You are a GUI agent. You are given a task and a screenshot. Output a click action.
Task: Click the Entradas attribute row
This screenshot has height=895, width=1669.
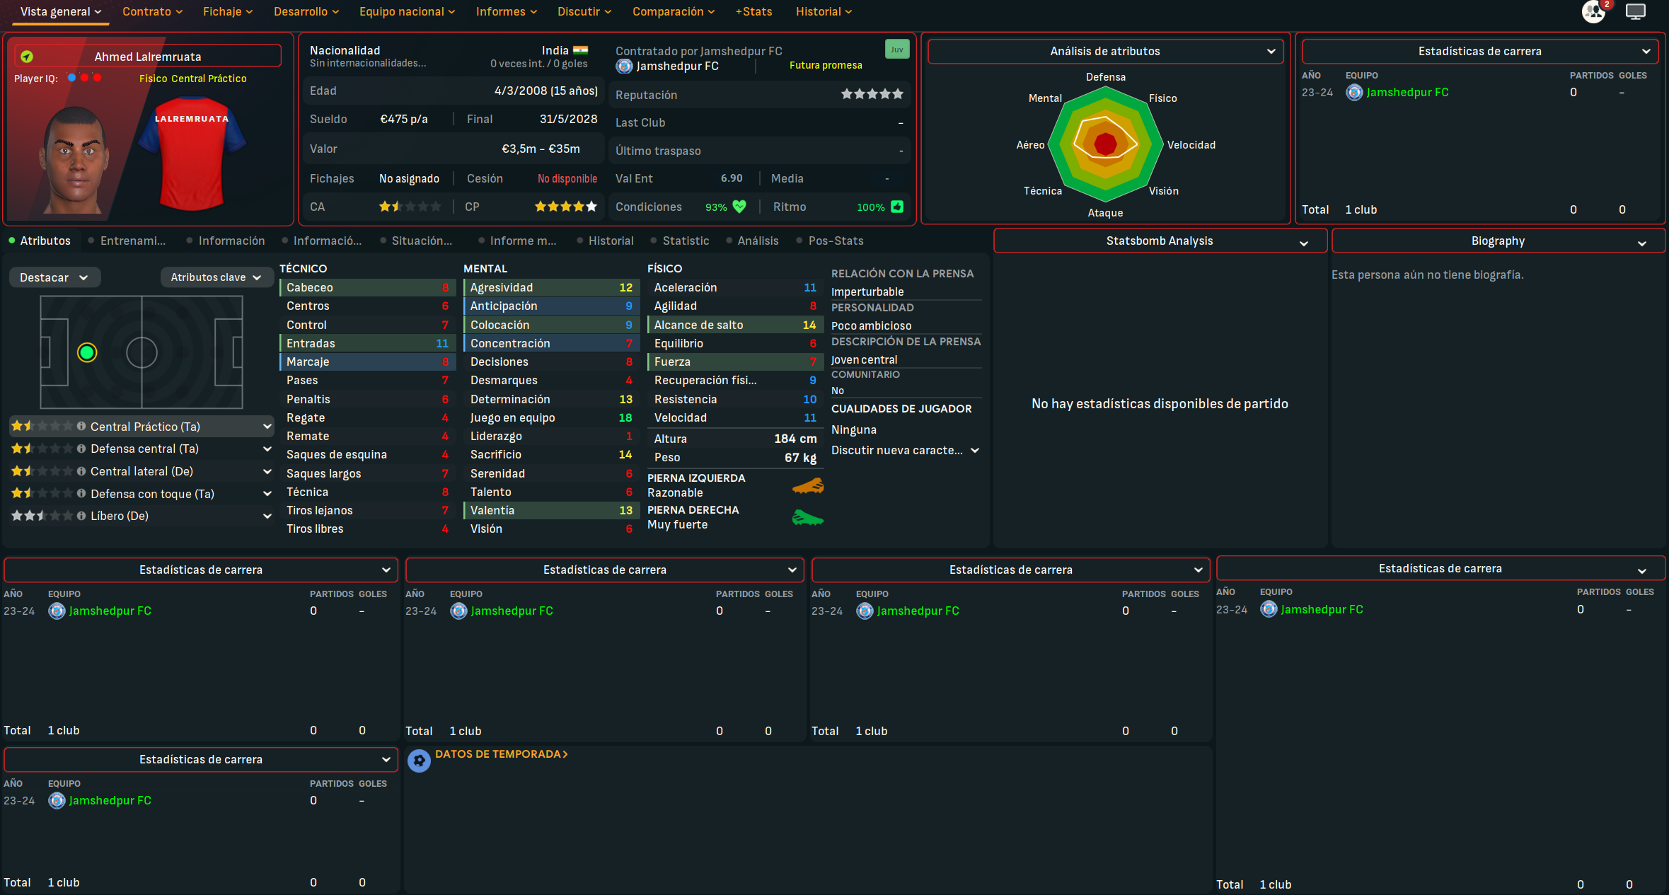366,343
